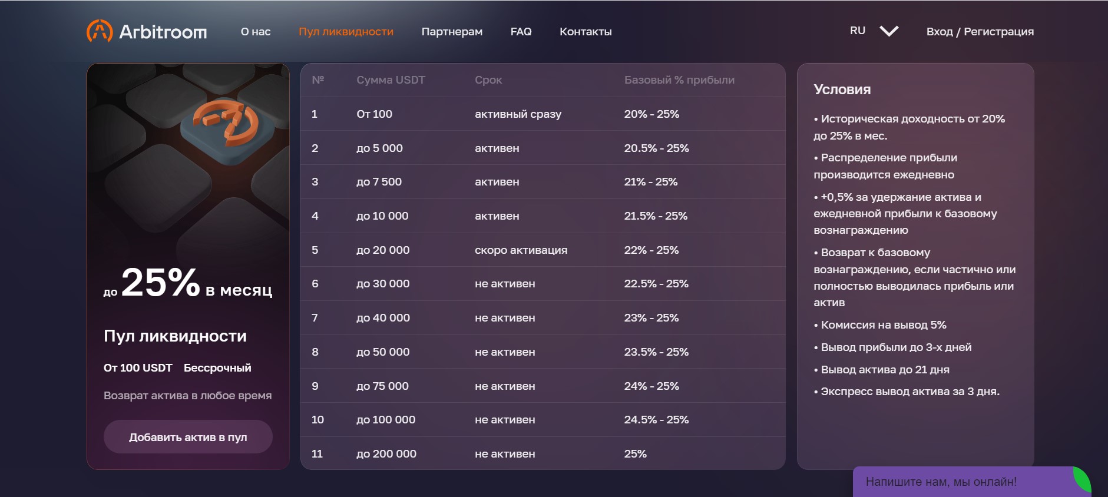Image resolution: width=1108 pixels, height=497 pixels.
Task: Click the Условия heading
Action: click(842, 90)
